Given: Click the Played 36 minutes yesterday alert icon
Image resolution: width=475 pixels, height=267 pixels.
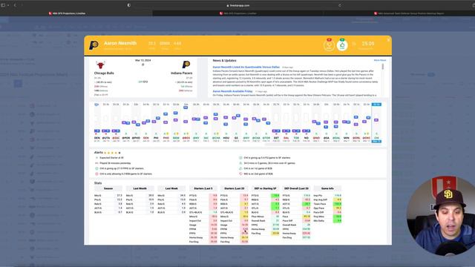Looking at the screenshot, I should pos(96,163).
